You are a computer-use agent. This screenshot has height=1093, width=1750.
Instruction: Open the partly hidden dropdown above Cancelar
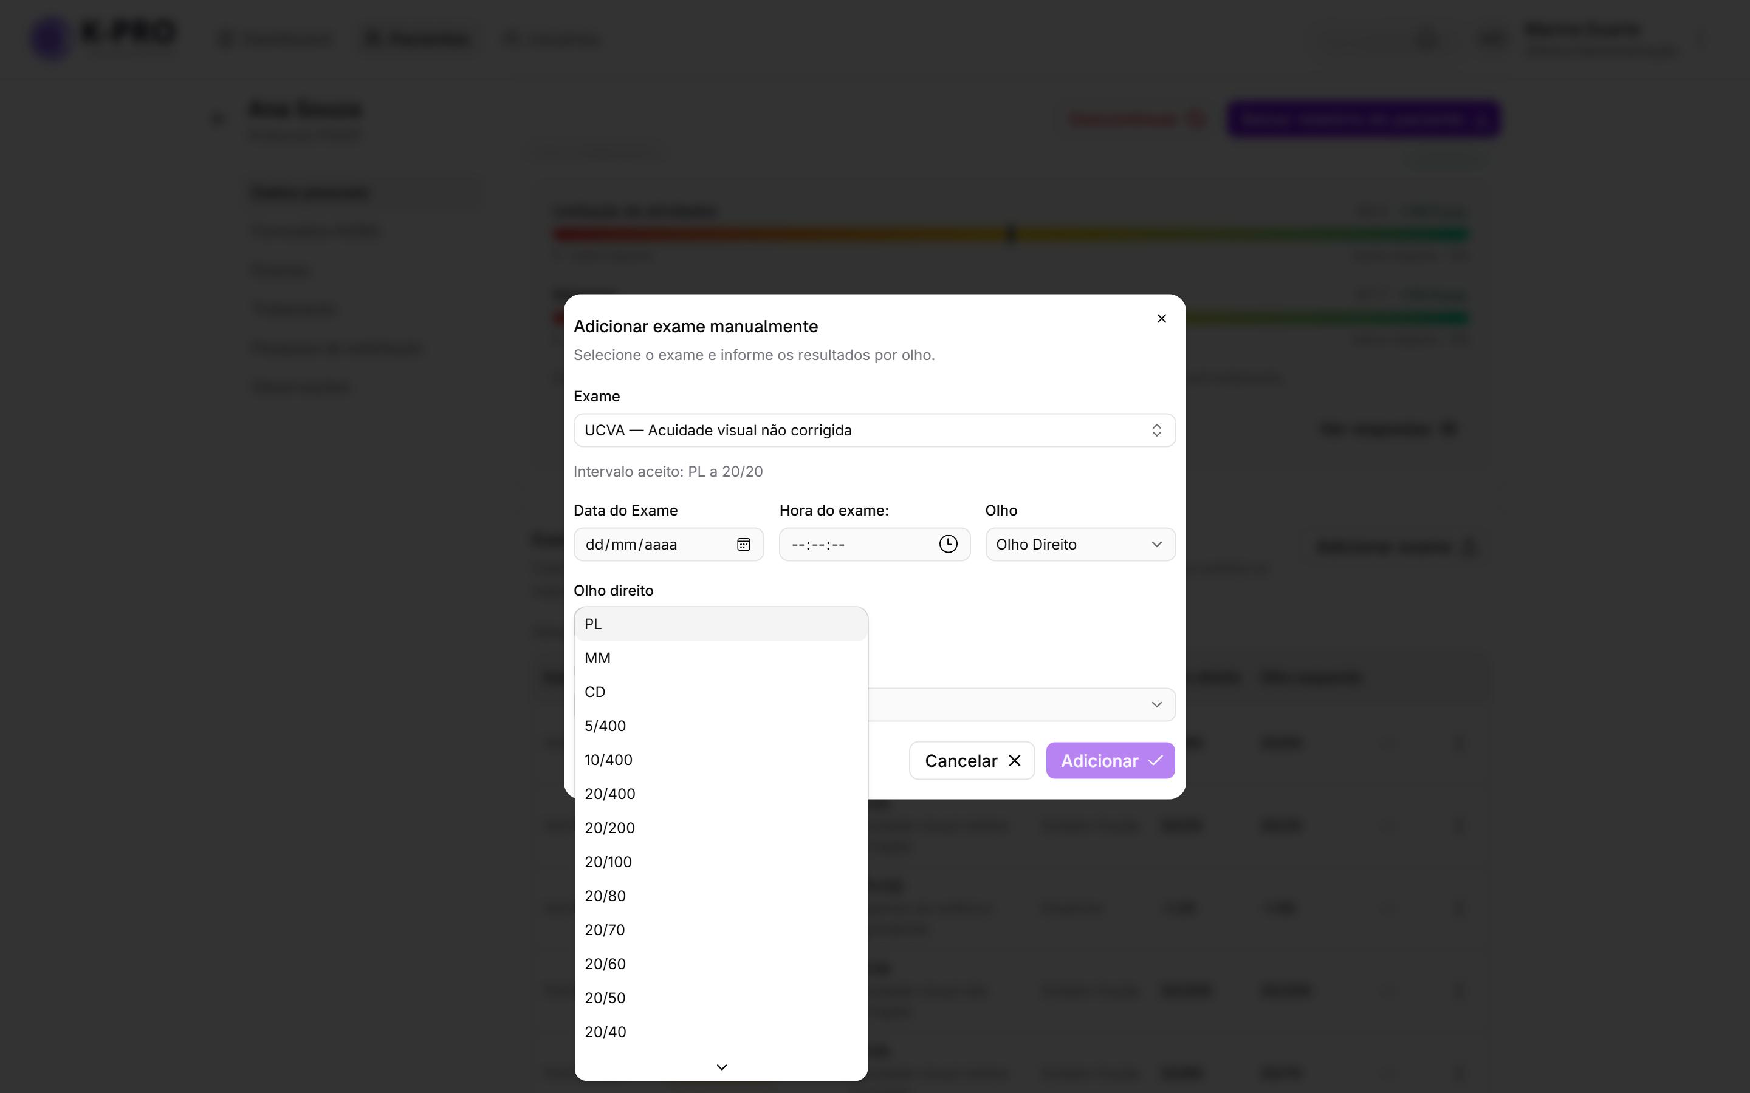click(x=1022, y=704)
